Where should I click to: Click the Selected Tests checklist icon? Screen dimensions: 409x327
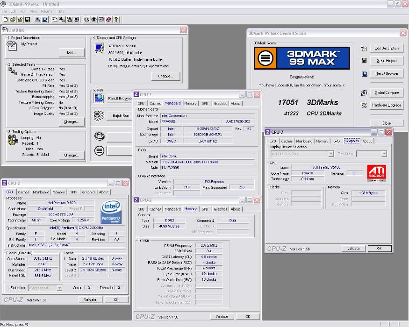point(13,71)
